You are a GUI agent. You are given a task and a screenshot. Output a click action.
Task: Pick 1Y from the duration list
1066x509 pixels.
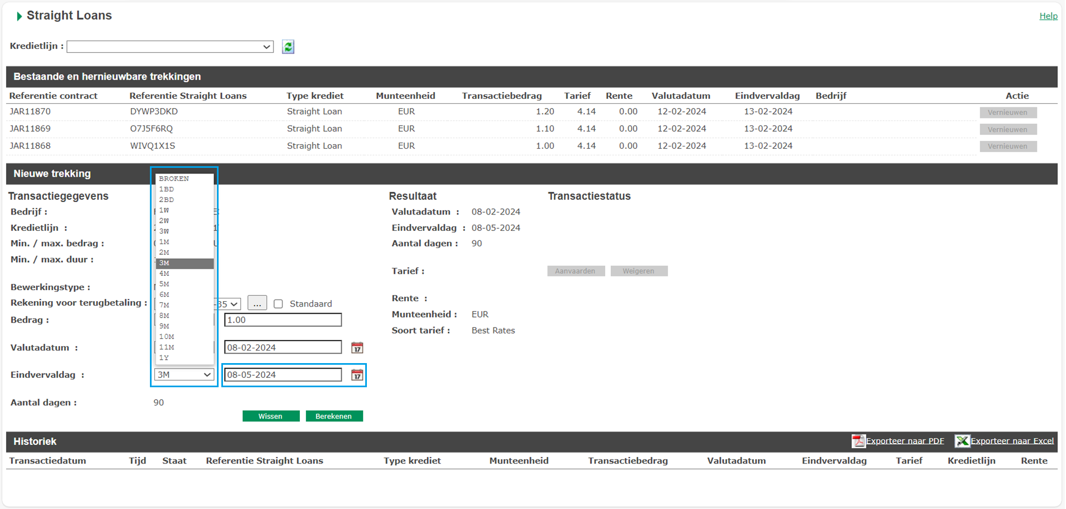pos(164,358)
